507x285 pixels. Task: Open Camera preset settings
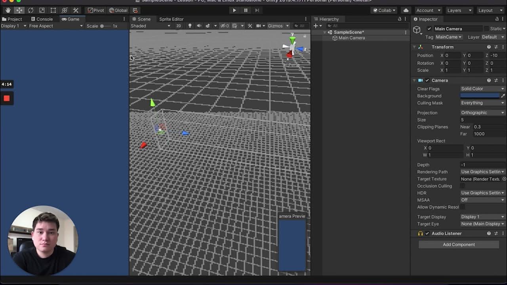496,80
